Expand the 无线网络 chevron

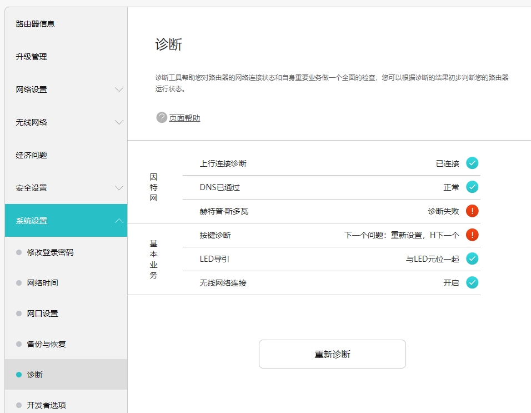point(119,122)
